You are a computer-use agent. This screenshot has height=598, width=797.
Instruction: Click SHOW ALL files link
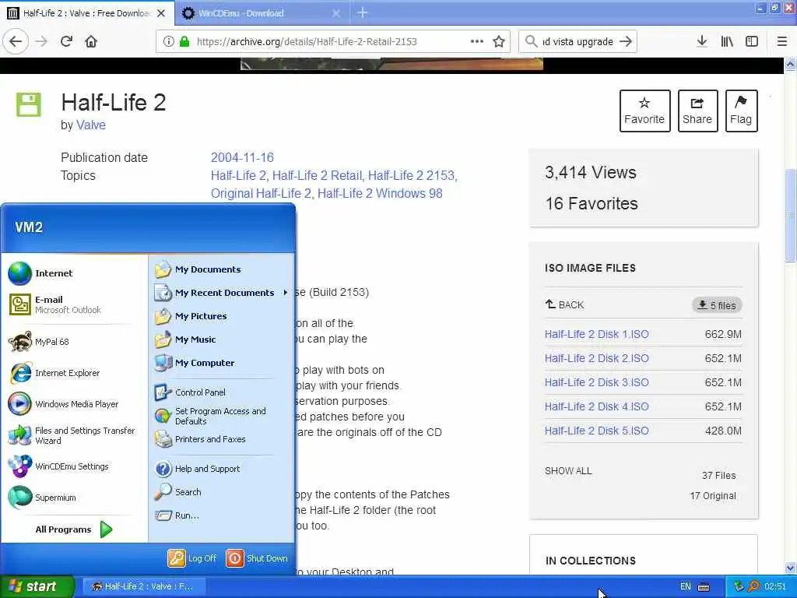tap(567, 471)
